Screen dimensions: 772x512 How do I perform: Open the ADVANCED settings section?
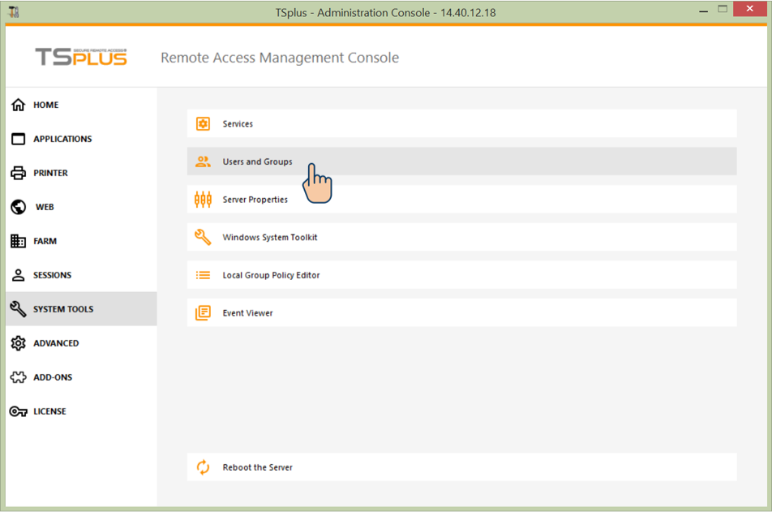pyautogui.click(x=81, y=343)
